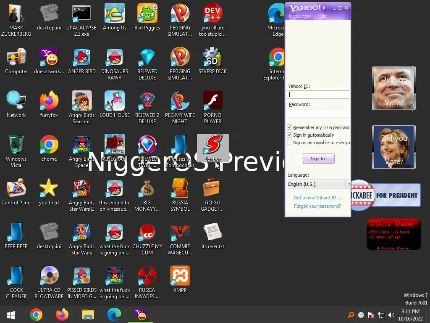
Task: Click the Action Center flag tray icon
Action: pyautogui.click(x=371, y=315)
